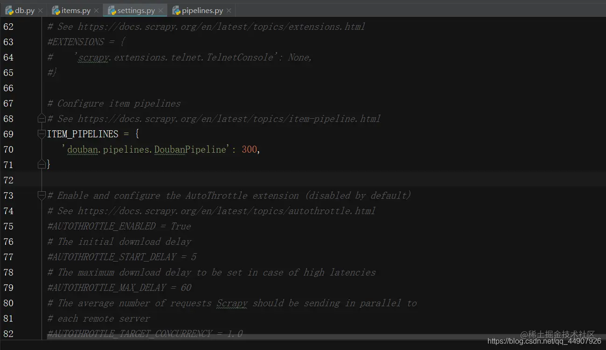Viewport: 606px width, 350px height.
Task: Click the Python file icon on pipelines.py tab
Action: click(176, 10)
